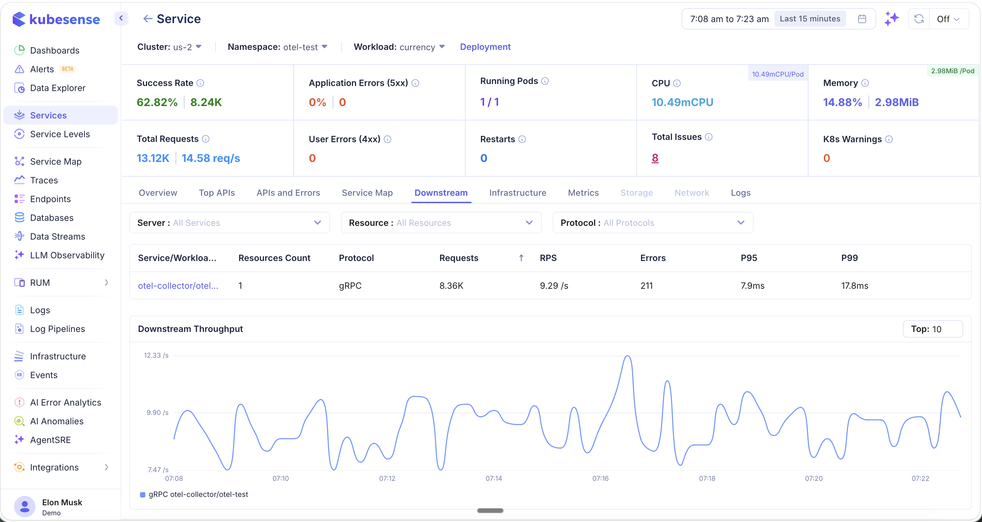982x522 pixels.
Task: Switch to the Infrastructure tab
Action: [517, 193]
